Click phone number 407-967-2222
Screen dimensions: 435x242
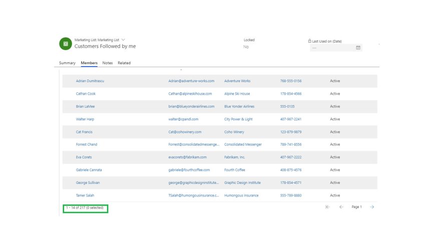point(291,157)
